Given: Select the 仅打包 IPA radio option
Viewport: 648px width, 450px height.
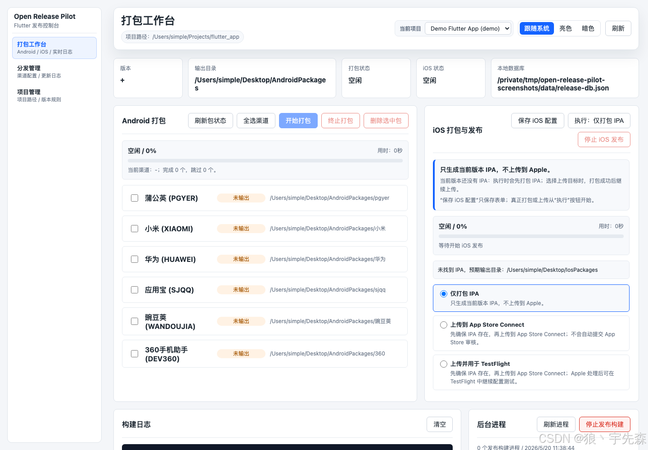Looking at the screenshot, I should click(444, 294).
